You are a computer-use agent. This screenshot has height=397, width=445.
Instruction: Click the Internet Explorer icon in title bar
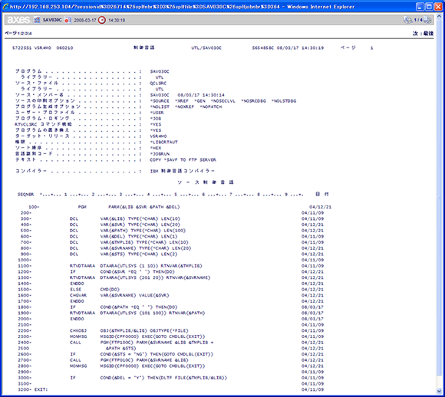[5, 7]
